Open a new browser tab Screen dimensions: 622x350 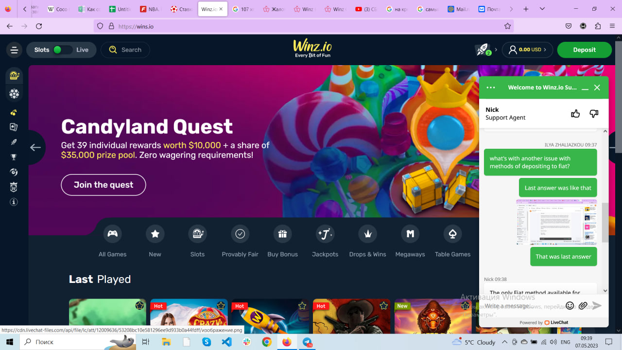point(526,9)
